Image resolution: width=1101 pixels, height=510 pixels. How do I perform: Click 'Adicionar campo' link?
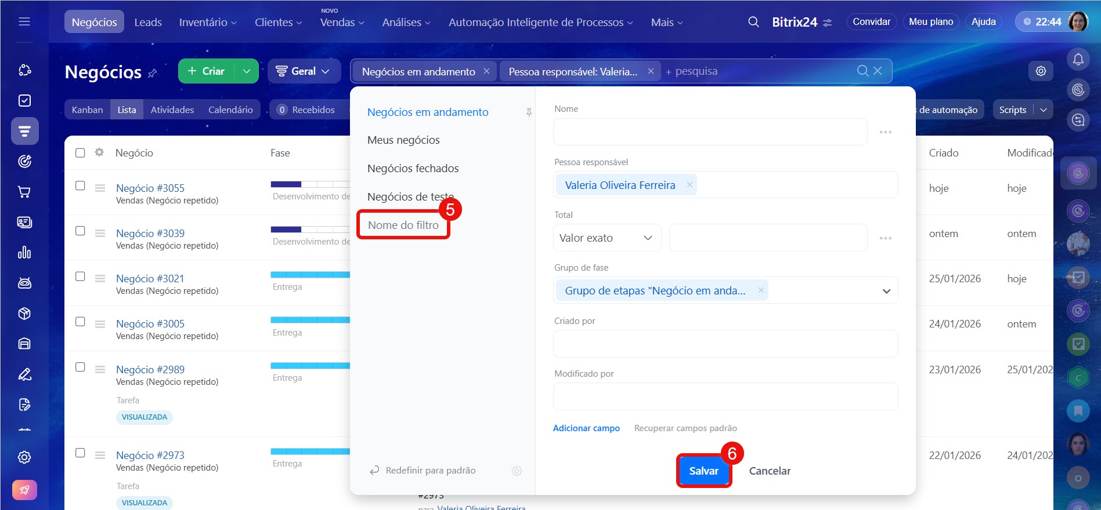point(586,428)
